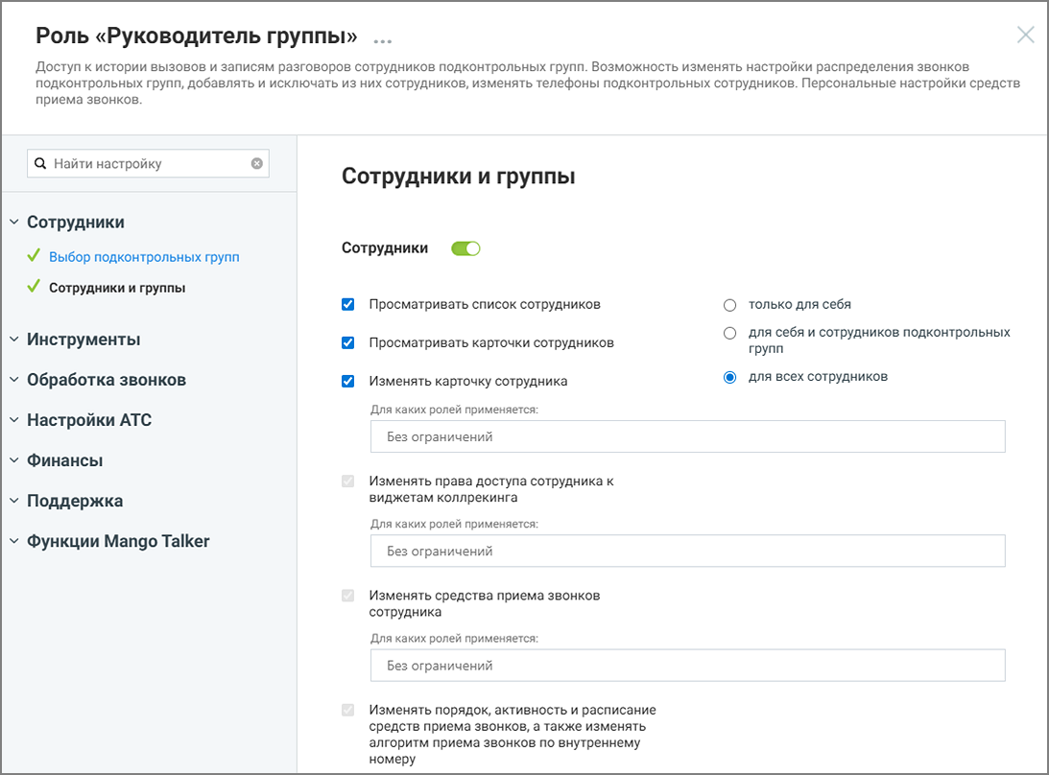Open the 'Финансы' menu heading
The width and height of the screenshot is (1049, 775).
(x=65, y=460)
